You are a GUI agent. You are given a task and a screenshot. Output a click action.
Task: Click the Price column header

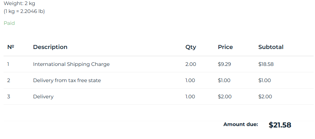coord(225,47)
